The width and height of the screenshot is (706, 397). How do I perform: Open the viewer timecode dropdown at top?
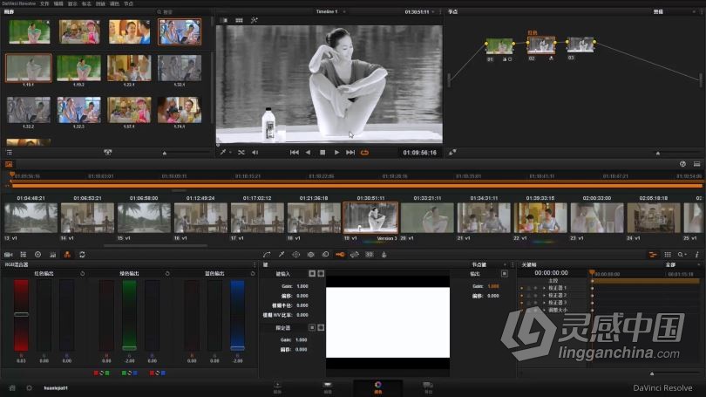click(x=433, y=12)
